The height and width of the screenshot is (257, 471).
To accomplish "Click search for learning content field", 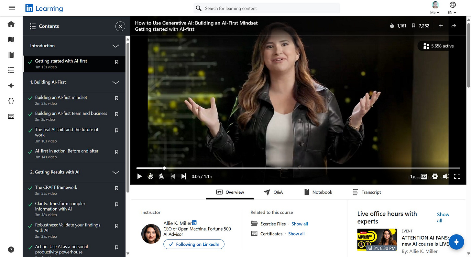I will tap(267, 8).
